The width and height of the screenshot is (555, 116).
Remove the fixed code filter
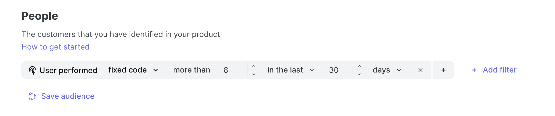[420, 70]
